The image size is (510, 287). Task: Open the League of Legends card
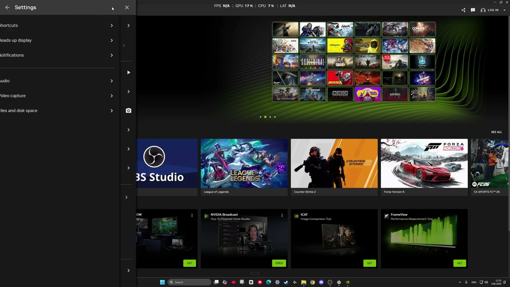(x=244, y=167)
